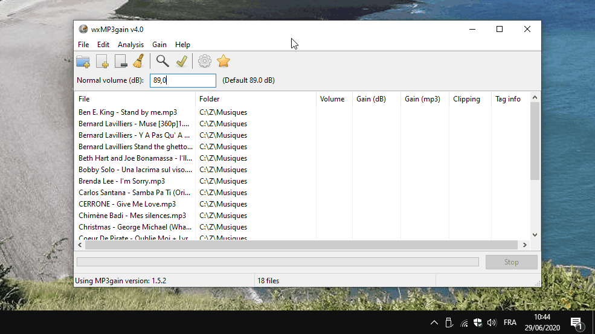Open the clock showing 10:44
Image resolution: width=595 pixels, height=334 pixels.
coord(542,323)
